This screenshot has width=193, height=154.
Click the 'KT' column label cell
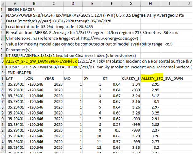click(x=112, y=79)
